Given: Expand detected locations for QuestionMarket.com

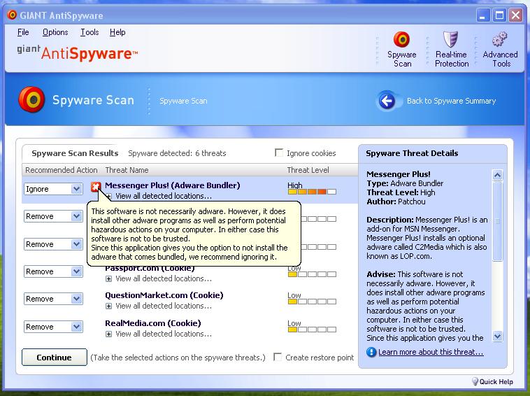Looking at the screenshot, I should 108,306.
